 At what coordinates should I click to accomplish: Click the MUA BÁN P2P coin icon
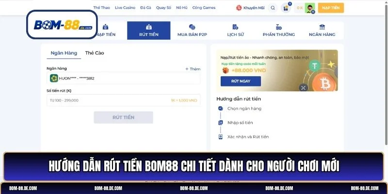click(x=192, y=27)
